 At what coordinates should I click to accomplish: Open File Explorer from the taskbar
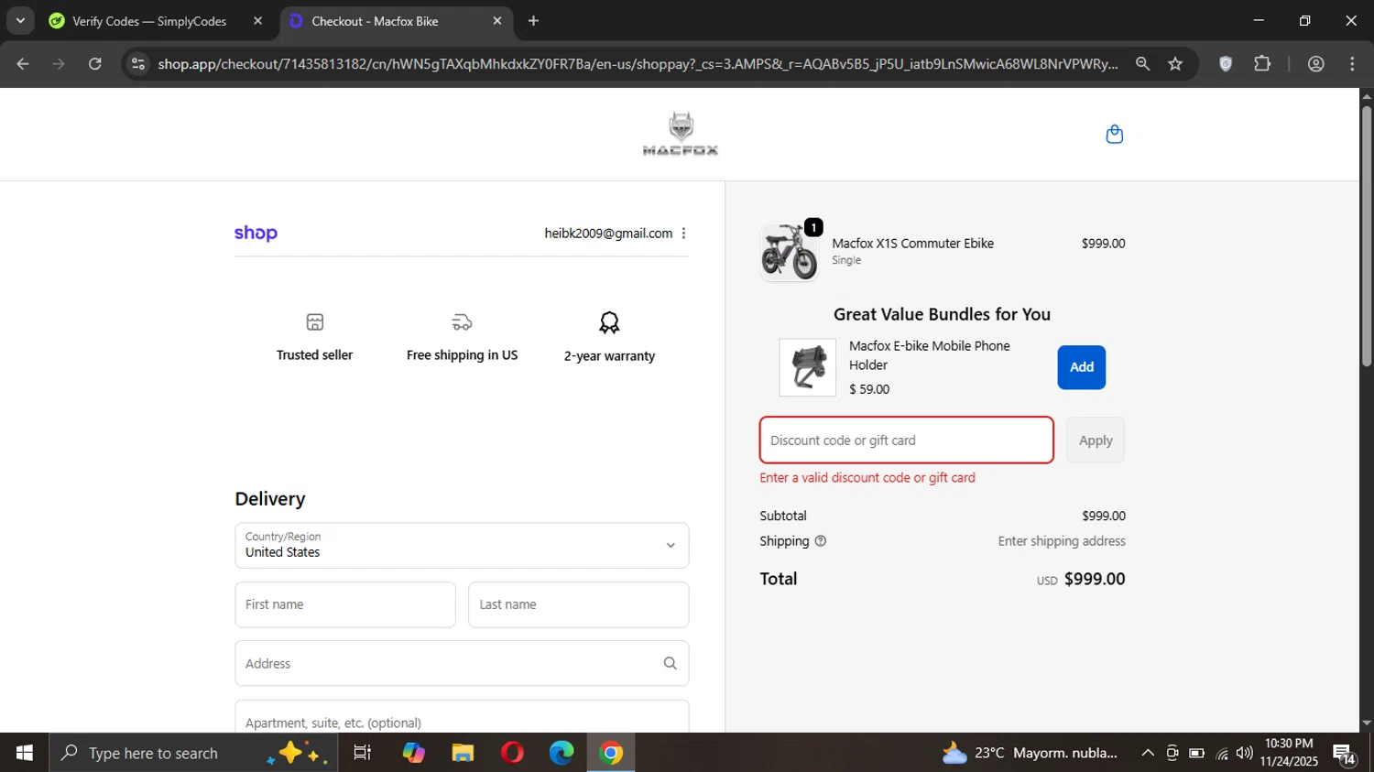coord(463,753)
